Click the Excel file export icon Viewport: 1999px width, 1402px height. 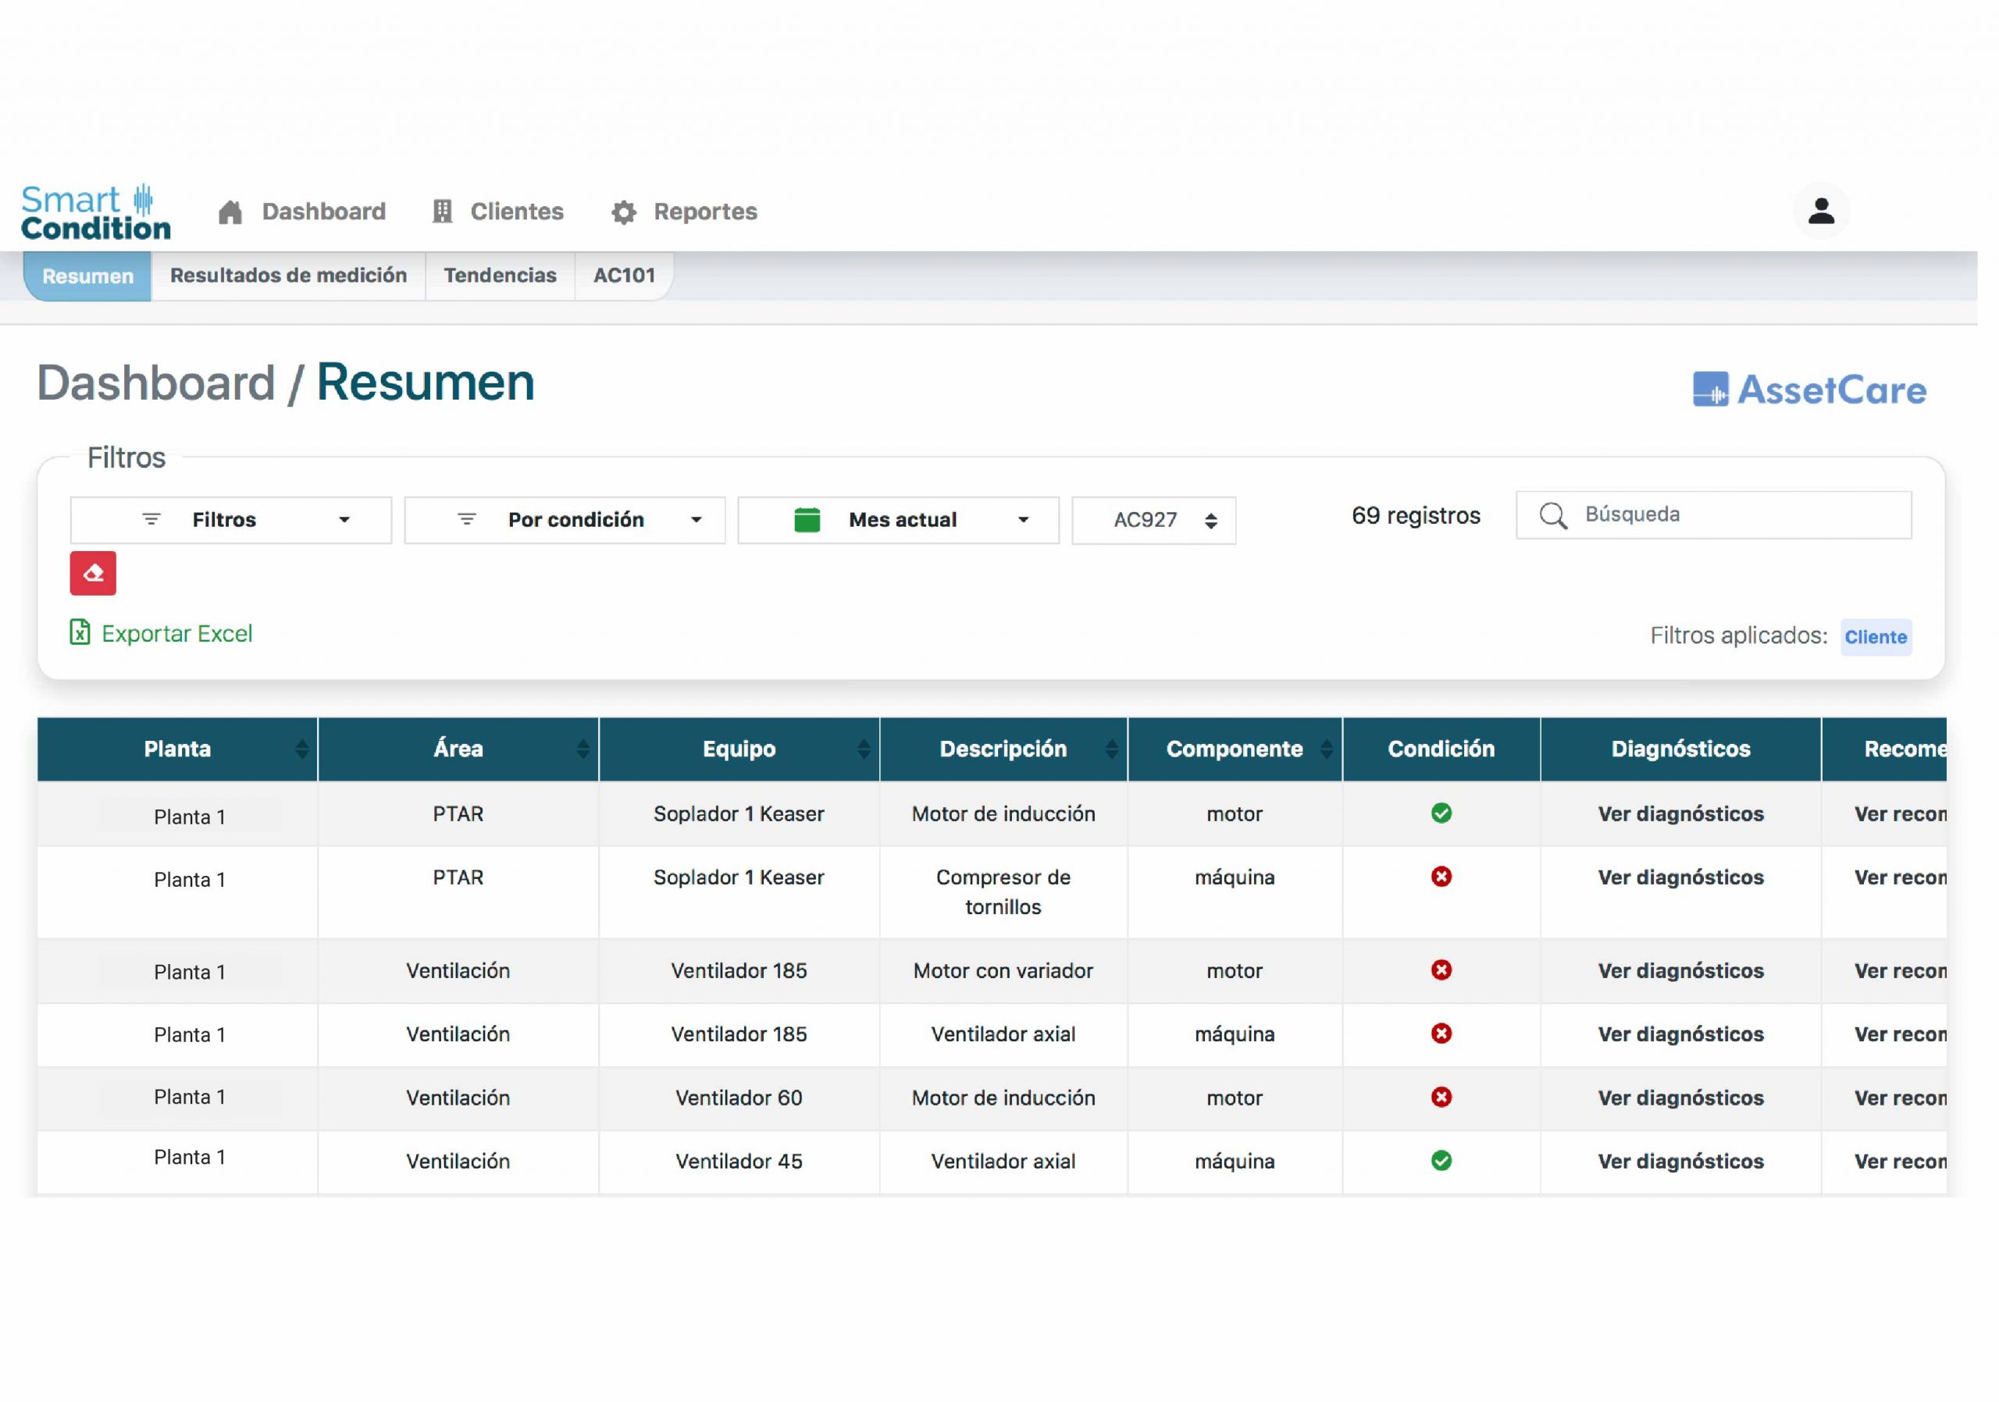click(x=79, y=632)
